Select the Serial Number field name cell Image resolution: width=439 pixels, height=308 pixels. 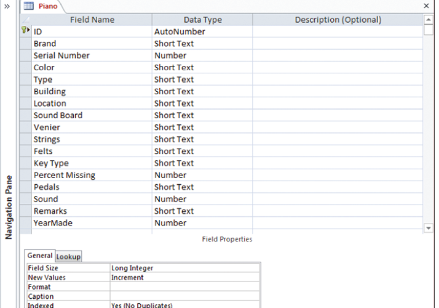[92, 55]
